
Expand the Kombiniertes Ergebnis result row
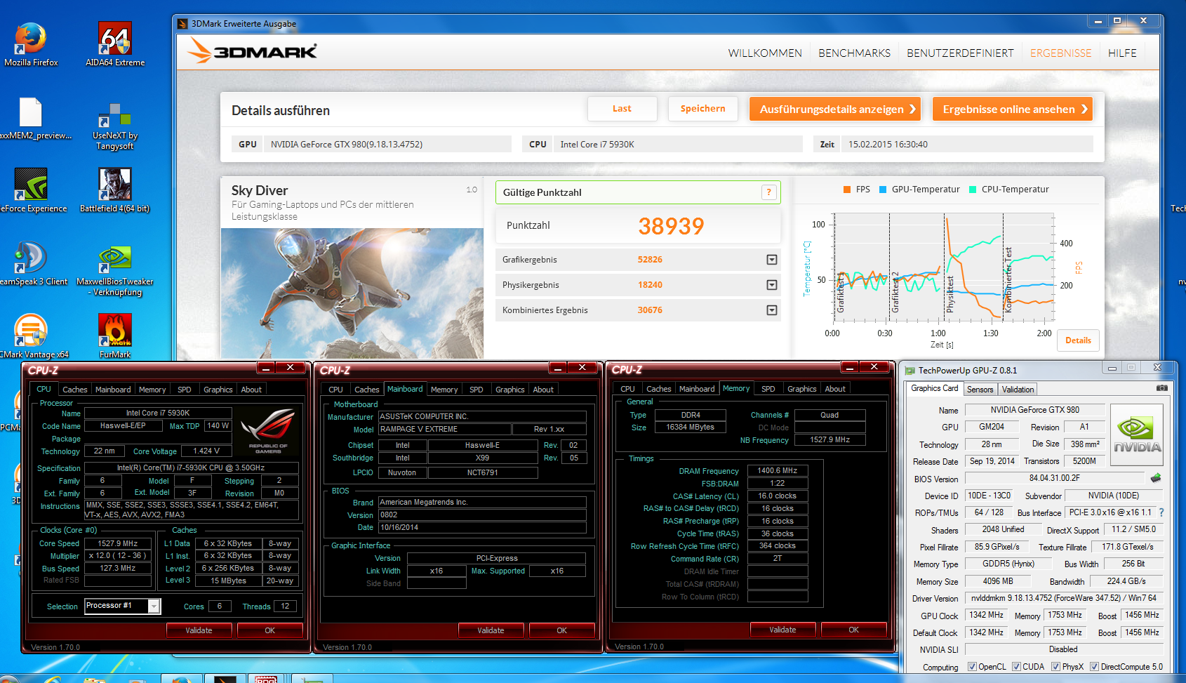point(772,310)
